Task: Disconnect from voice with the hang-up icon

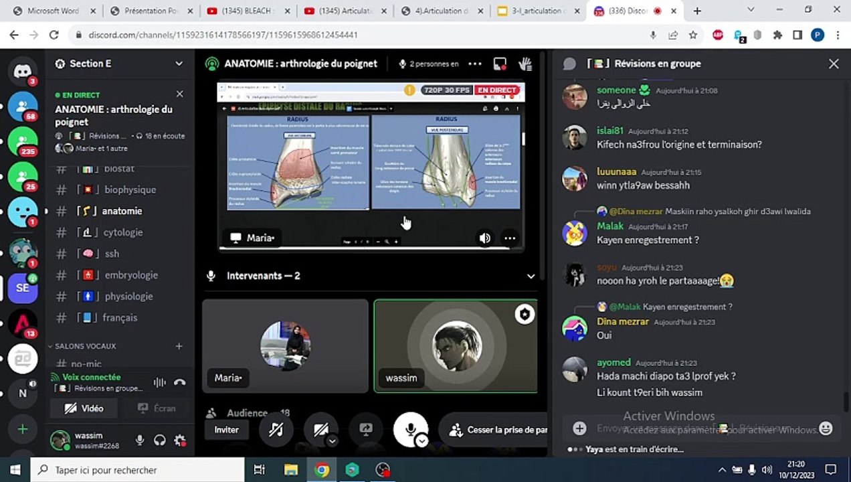Action: point(179,382)
